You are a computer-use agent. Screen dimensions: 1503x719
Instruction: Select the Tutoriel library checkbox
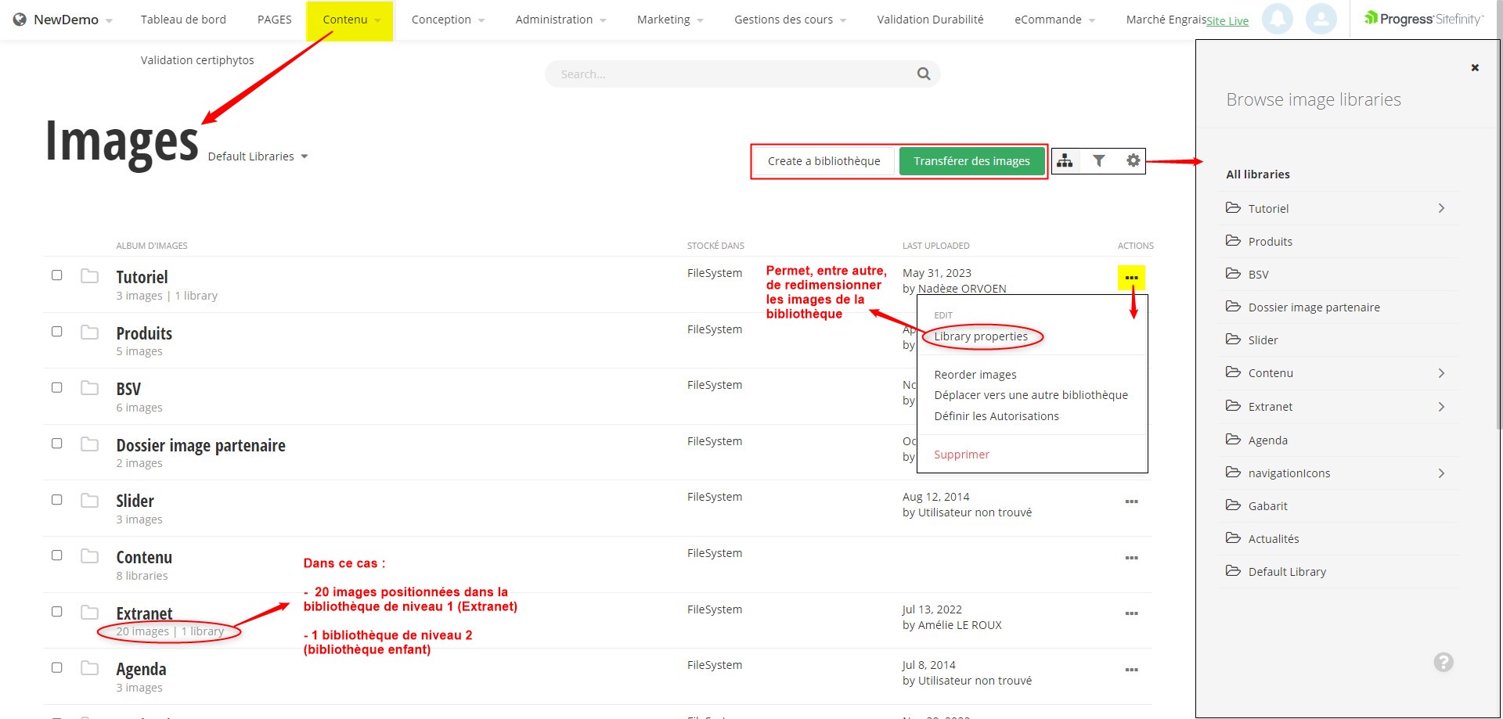tap(57, 275)
